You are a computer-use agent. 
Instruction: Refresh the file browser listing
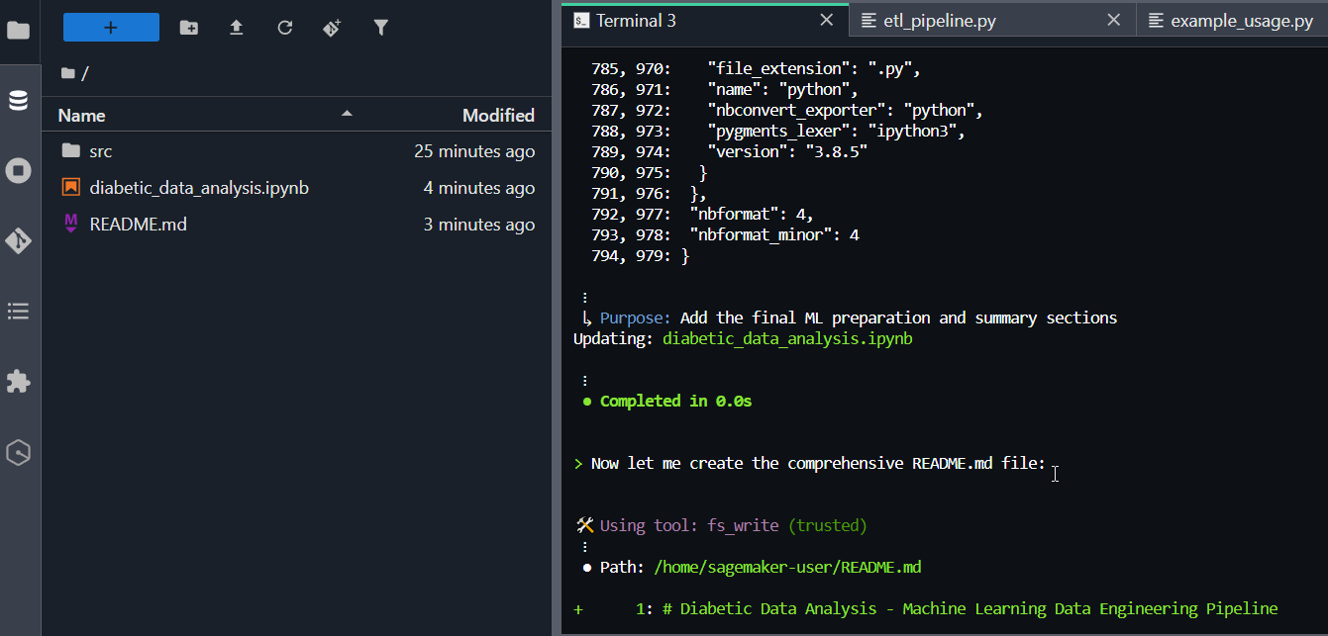pyautogui.click(x=284, y=28)
